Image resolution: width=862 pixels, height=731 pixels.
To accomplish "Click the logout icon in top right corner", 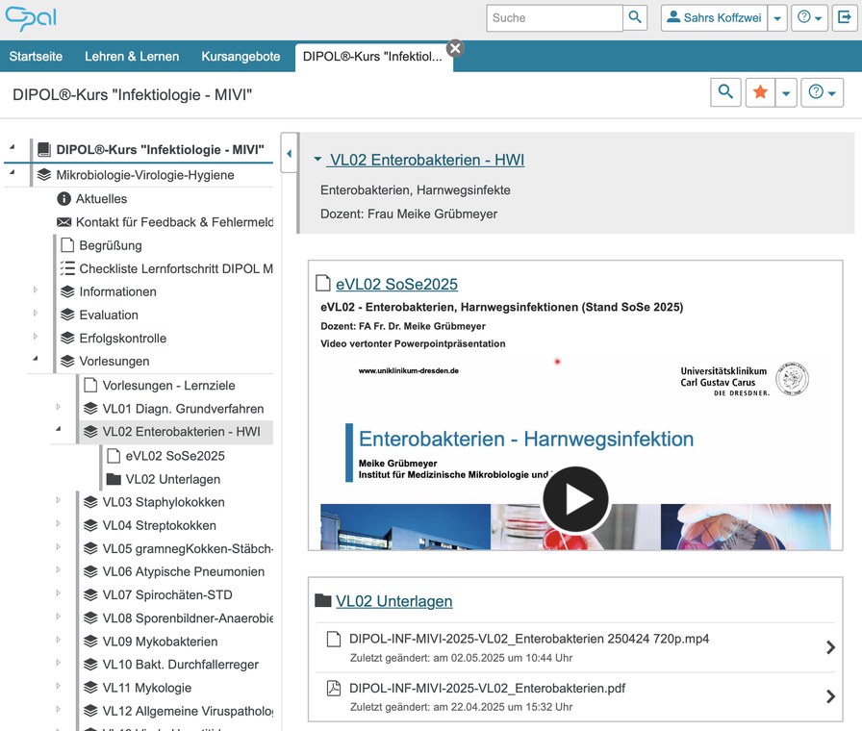I will pyautogui.click(x=845, y=17).
